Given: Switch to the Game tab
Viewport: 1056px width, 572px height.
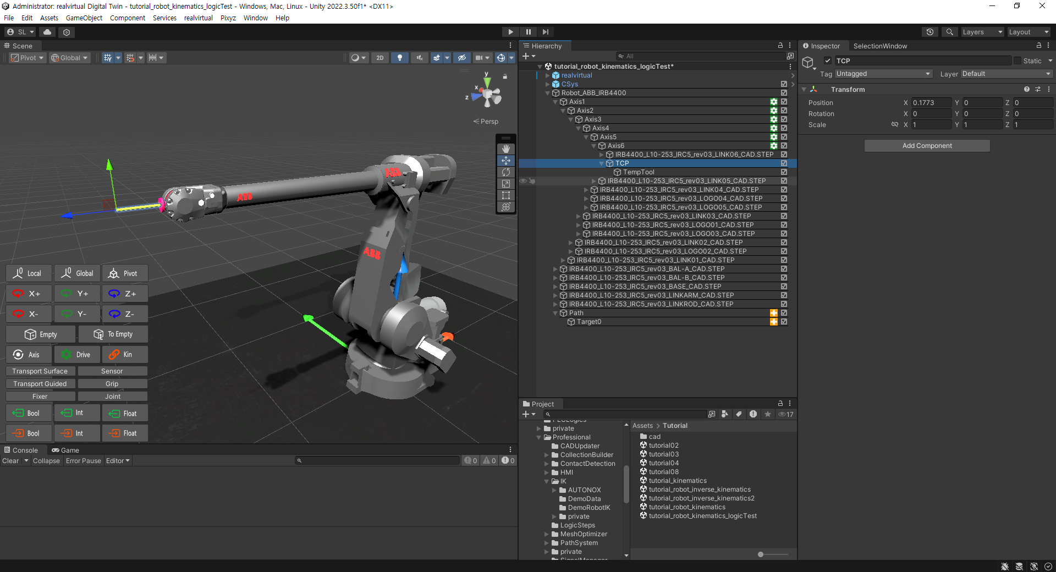Looking at the screenshot, I should click(x=65, y=450).
